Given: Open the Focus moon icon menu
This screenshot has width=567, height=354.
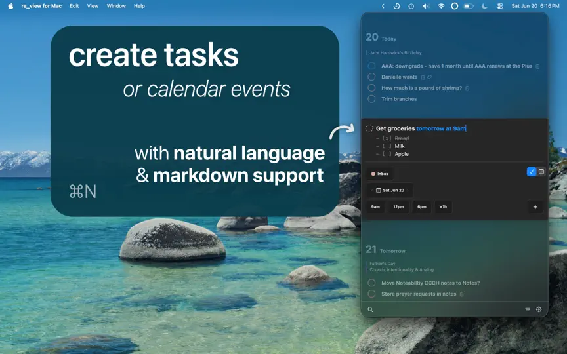Looking at the screenshot, I should (484, 6).
